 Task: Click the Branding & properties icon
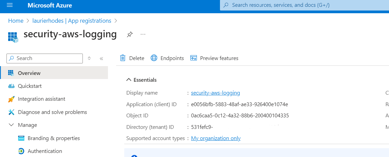(x=21, y=138)
